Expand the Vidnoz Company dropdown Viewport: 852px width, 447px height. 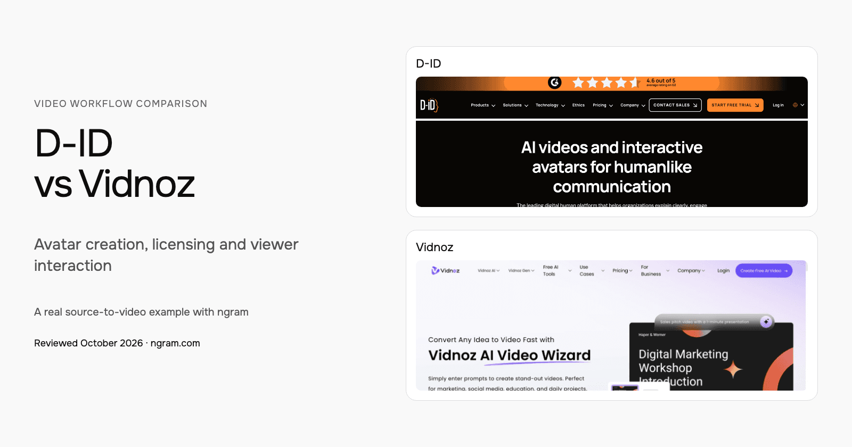691,271
